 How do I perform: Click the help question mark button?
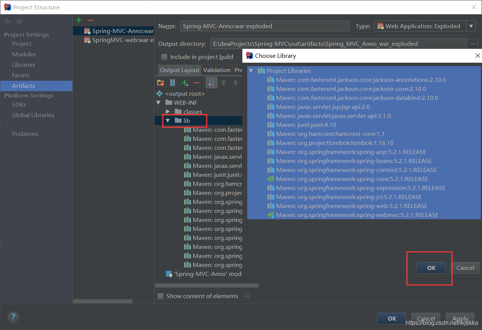pyautogui.click(x=13, y=317)
